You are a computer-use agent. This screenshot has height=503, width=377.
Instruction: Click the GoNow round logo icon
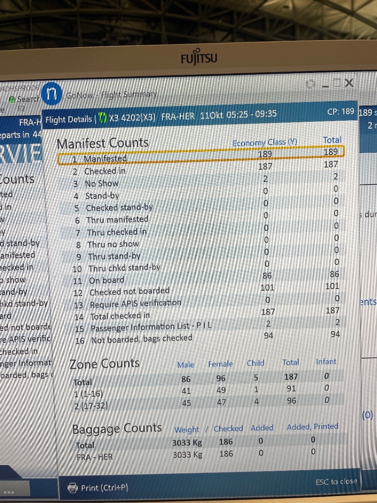tap(52, 94)
